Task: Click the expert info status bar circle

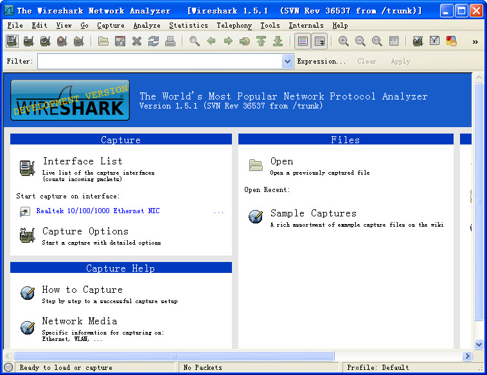Action: coord(8,367)
